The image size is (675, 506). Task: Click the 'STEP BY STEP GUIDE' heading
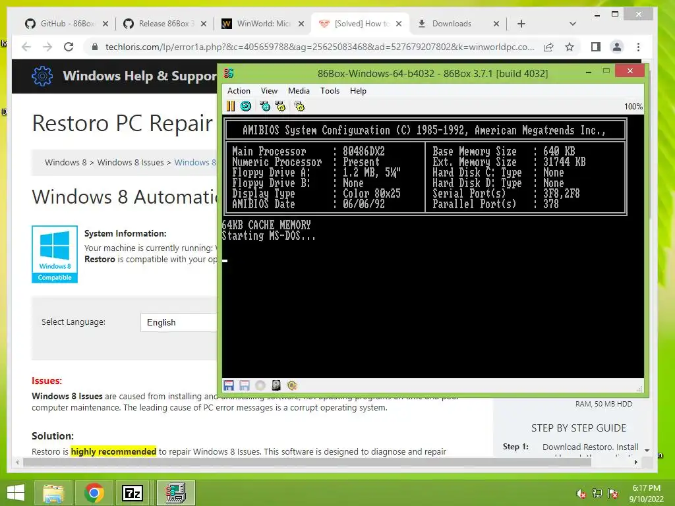coord(579,428)
